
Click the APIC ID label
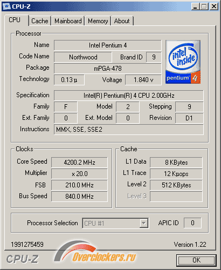168,223
